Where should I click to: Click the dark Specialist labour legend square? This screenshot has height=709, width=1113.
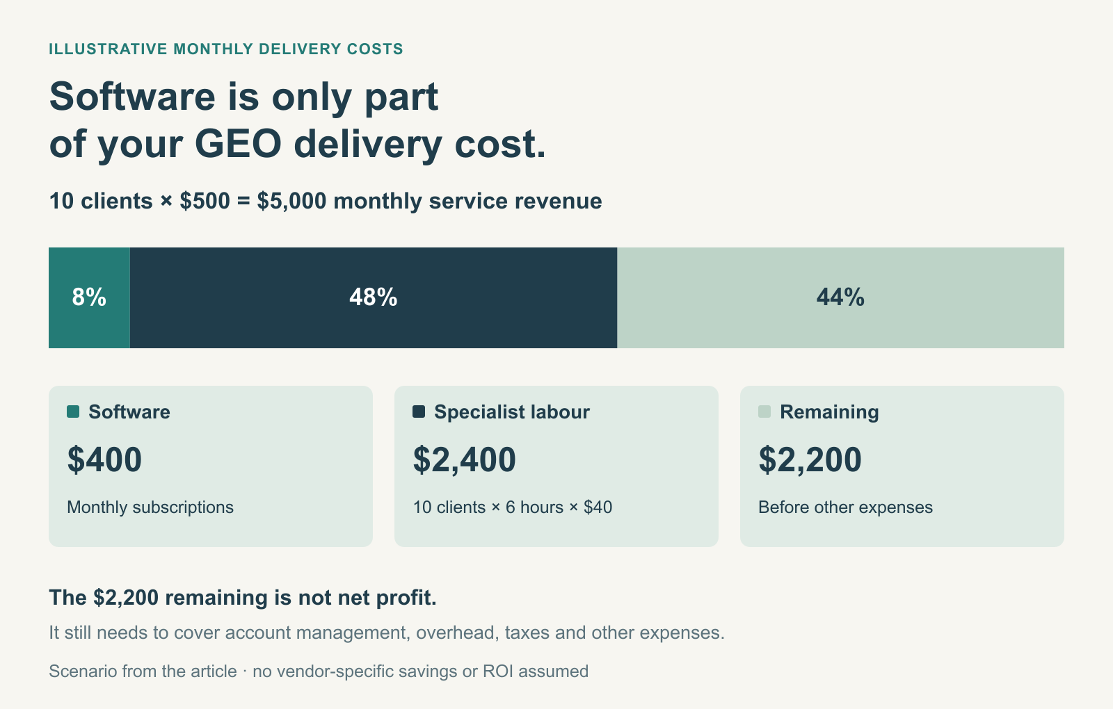point(419,411)
